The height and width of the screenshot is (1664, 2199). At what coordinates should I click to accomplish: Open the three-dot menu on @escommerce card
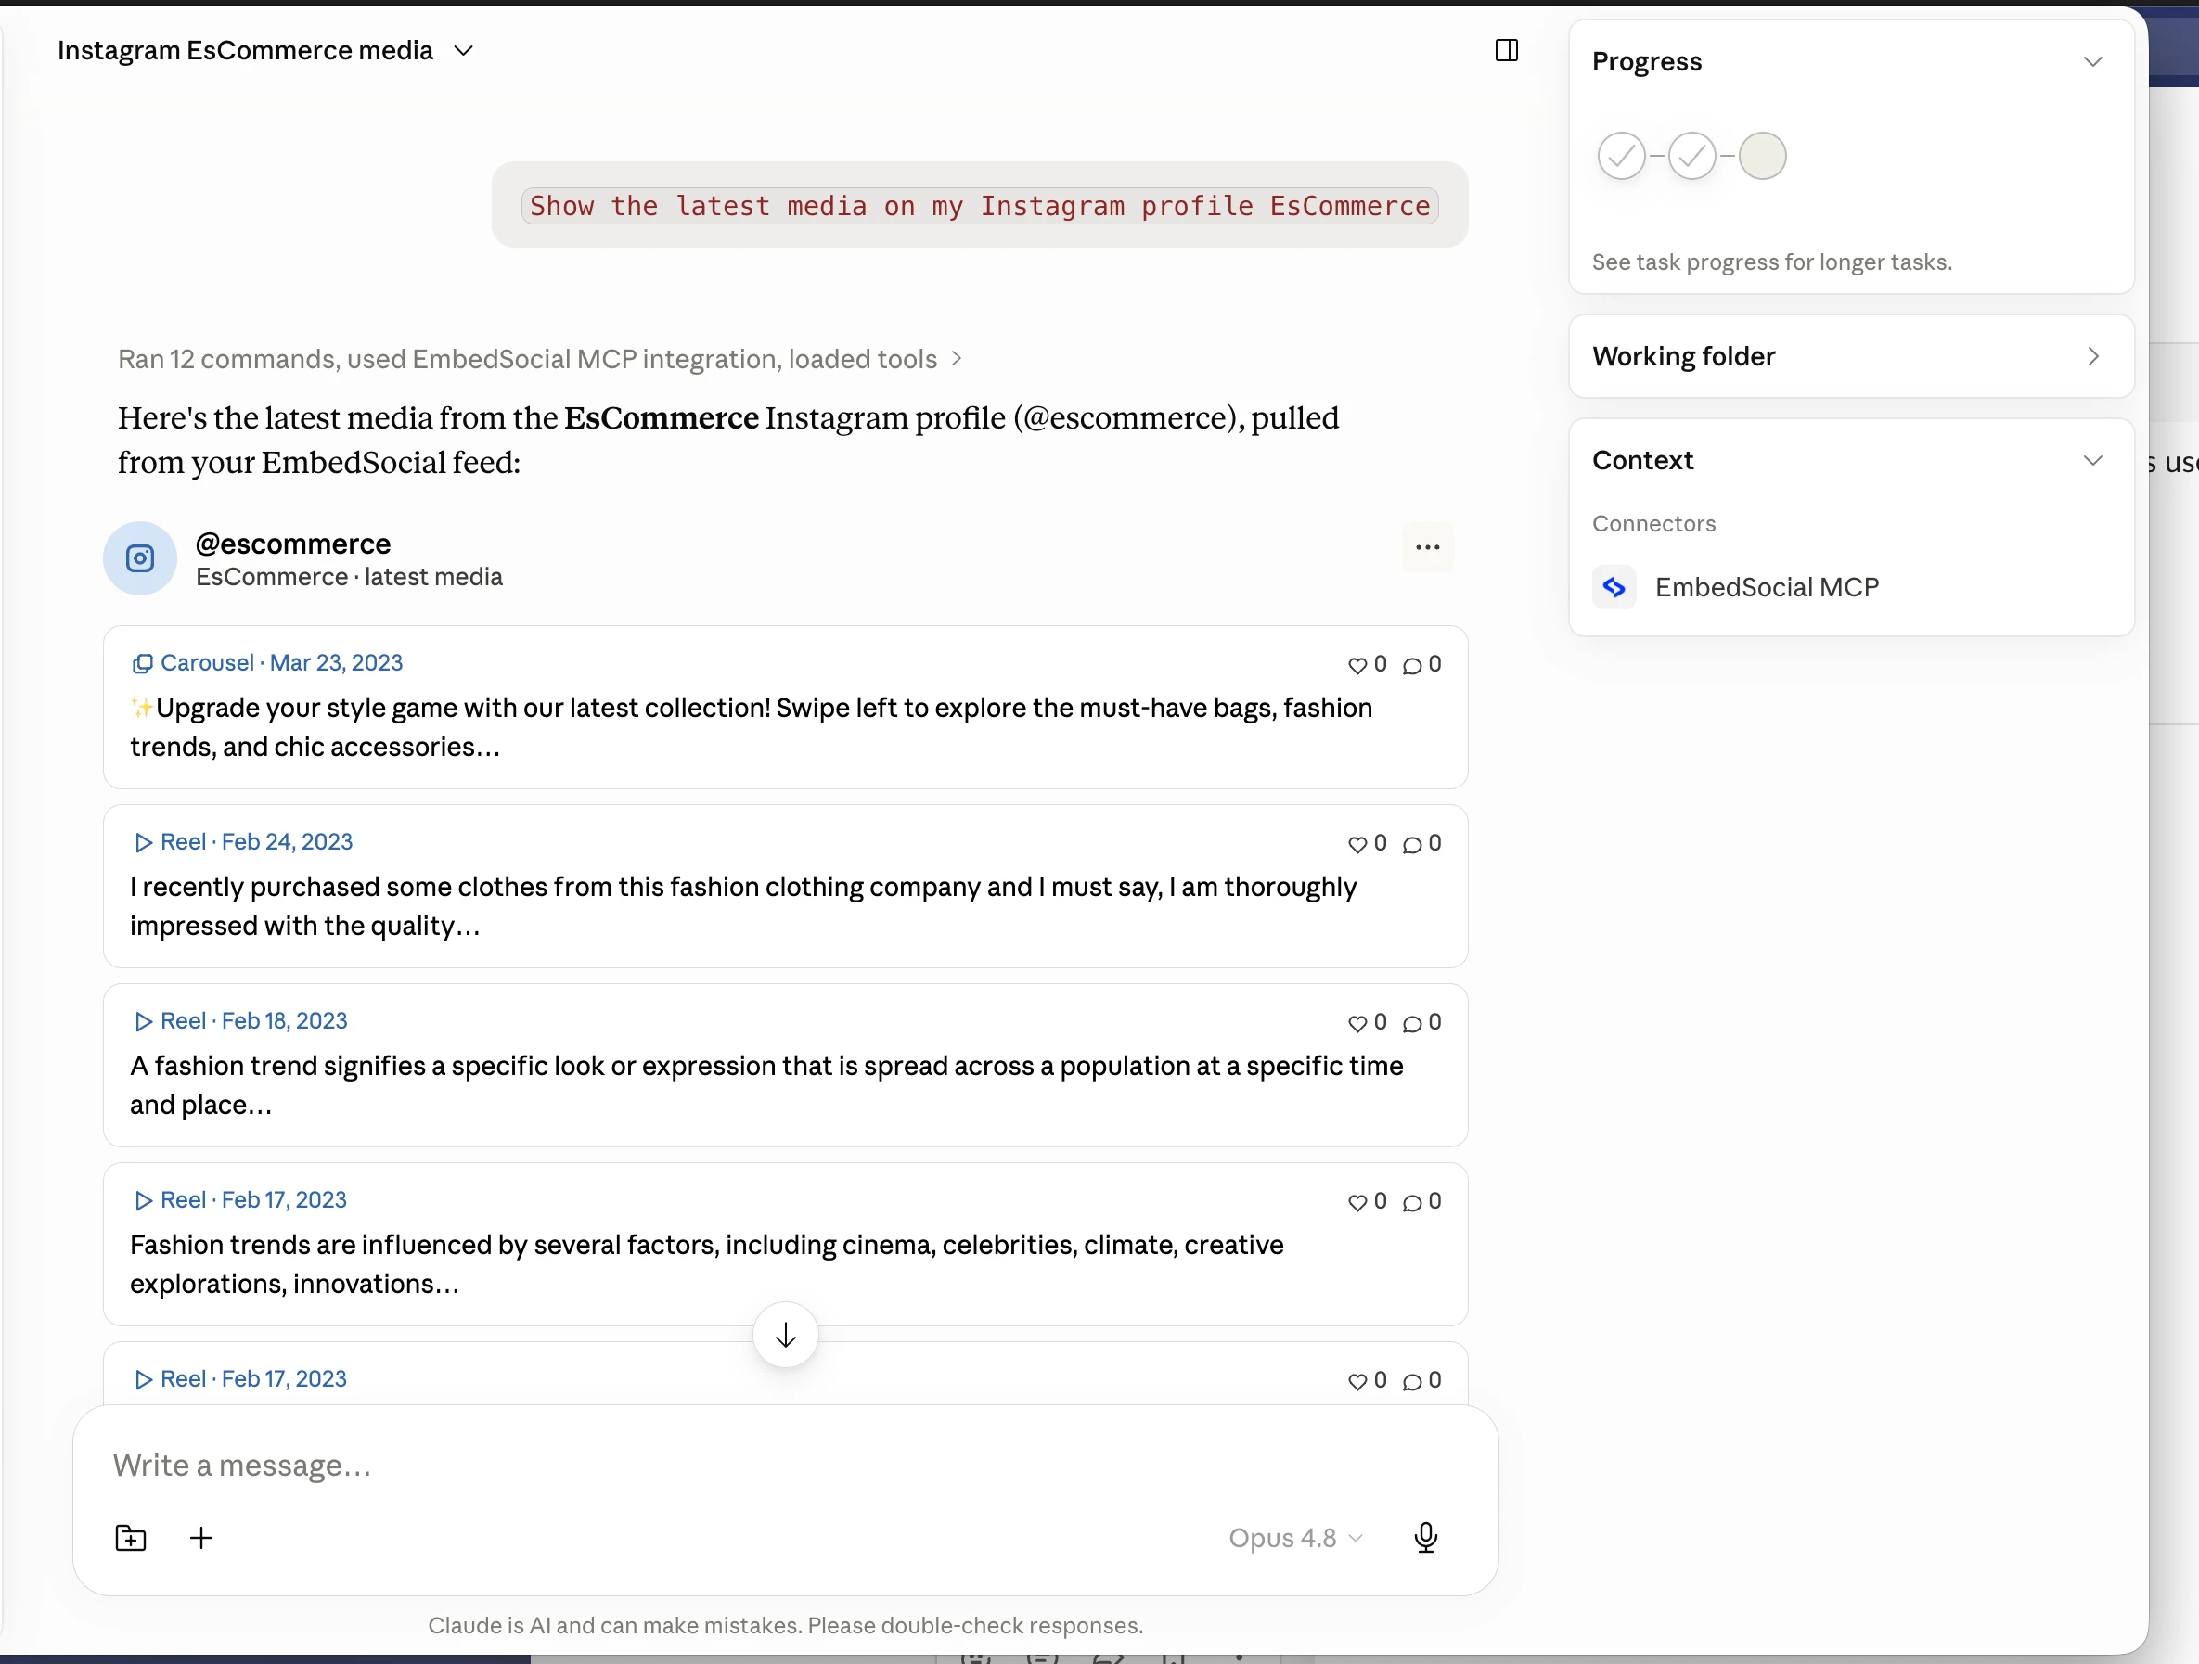(1428, 546)
